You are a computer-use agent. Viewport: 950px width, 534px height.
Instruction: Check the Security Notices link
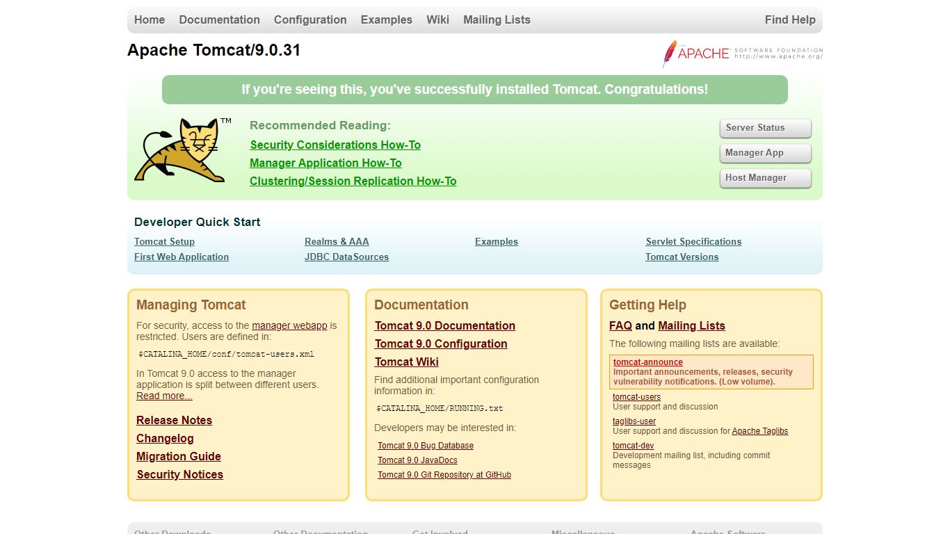(180, 474)
